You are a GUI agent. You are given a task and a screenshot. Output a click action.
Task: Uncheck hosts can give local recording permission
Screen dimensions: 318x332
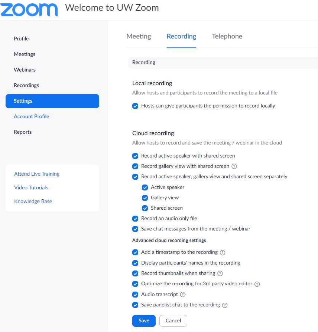[x=135, y=106]
